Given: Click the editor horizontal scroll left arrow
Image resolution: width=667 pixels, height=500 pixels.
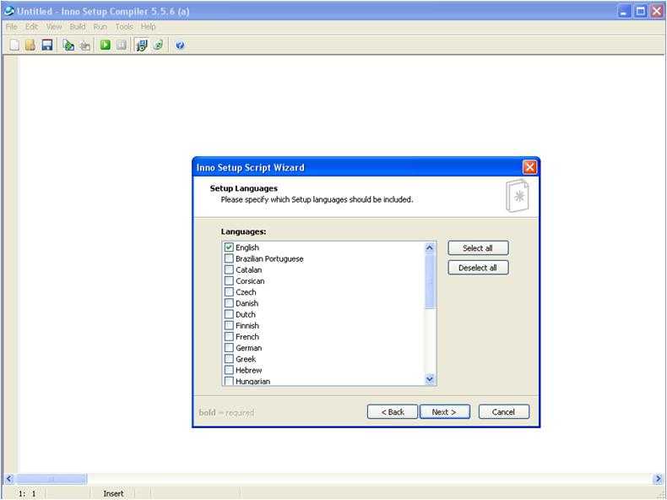Looking at the screenshot, I should pos(9,479).
